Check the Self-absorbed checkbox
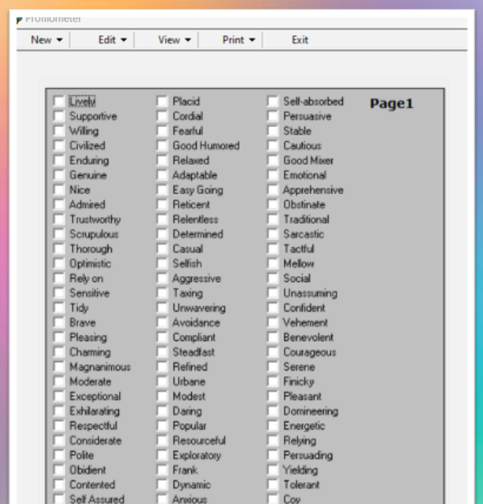Screen dimensions: 483x504 (273, 102)
